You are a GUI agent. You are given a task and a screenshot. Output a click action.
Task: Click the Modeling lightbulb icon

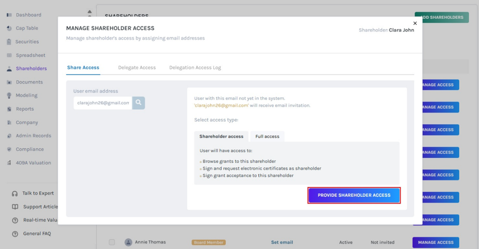point(9,96)
